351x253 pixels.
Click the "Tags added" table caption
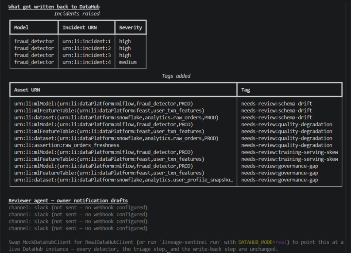176,76
